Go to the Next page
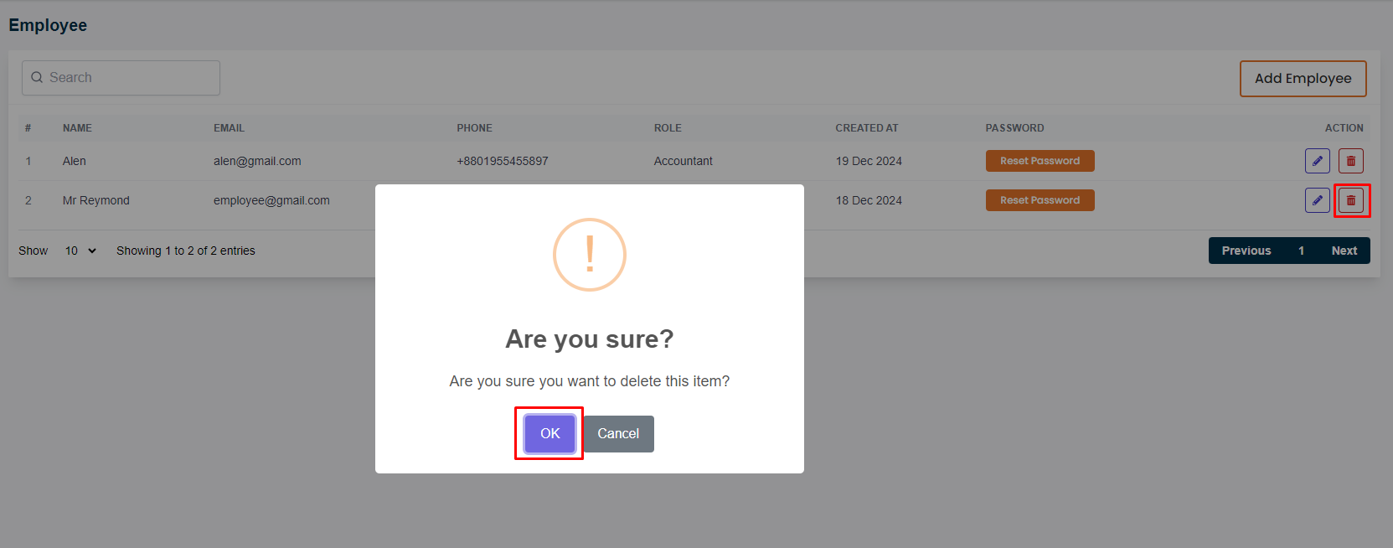1393x548 pixels. click(1344, 251)
